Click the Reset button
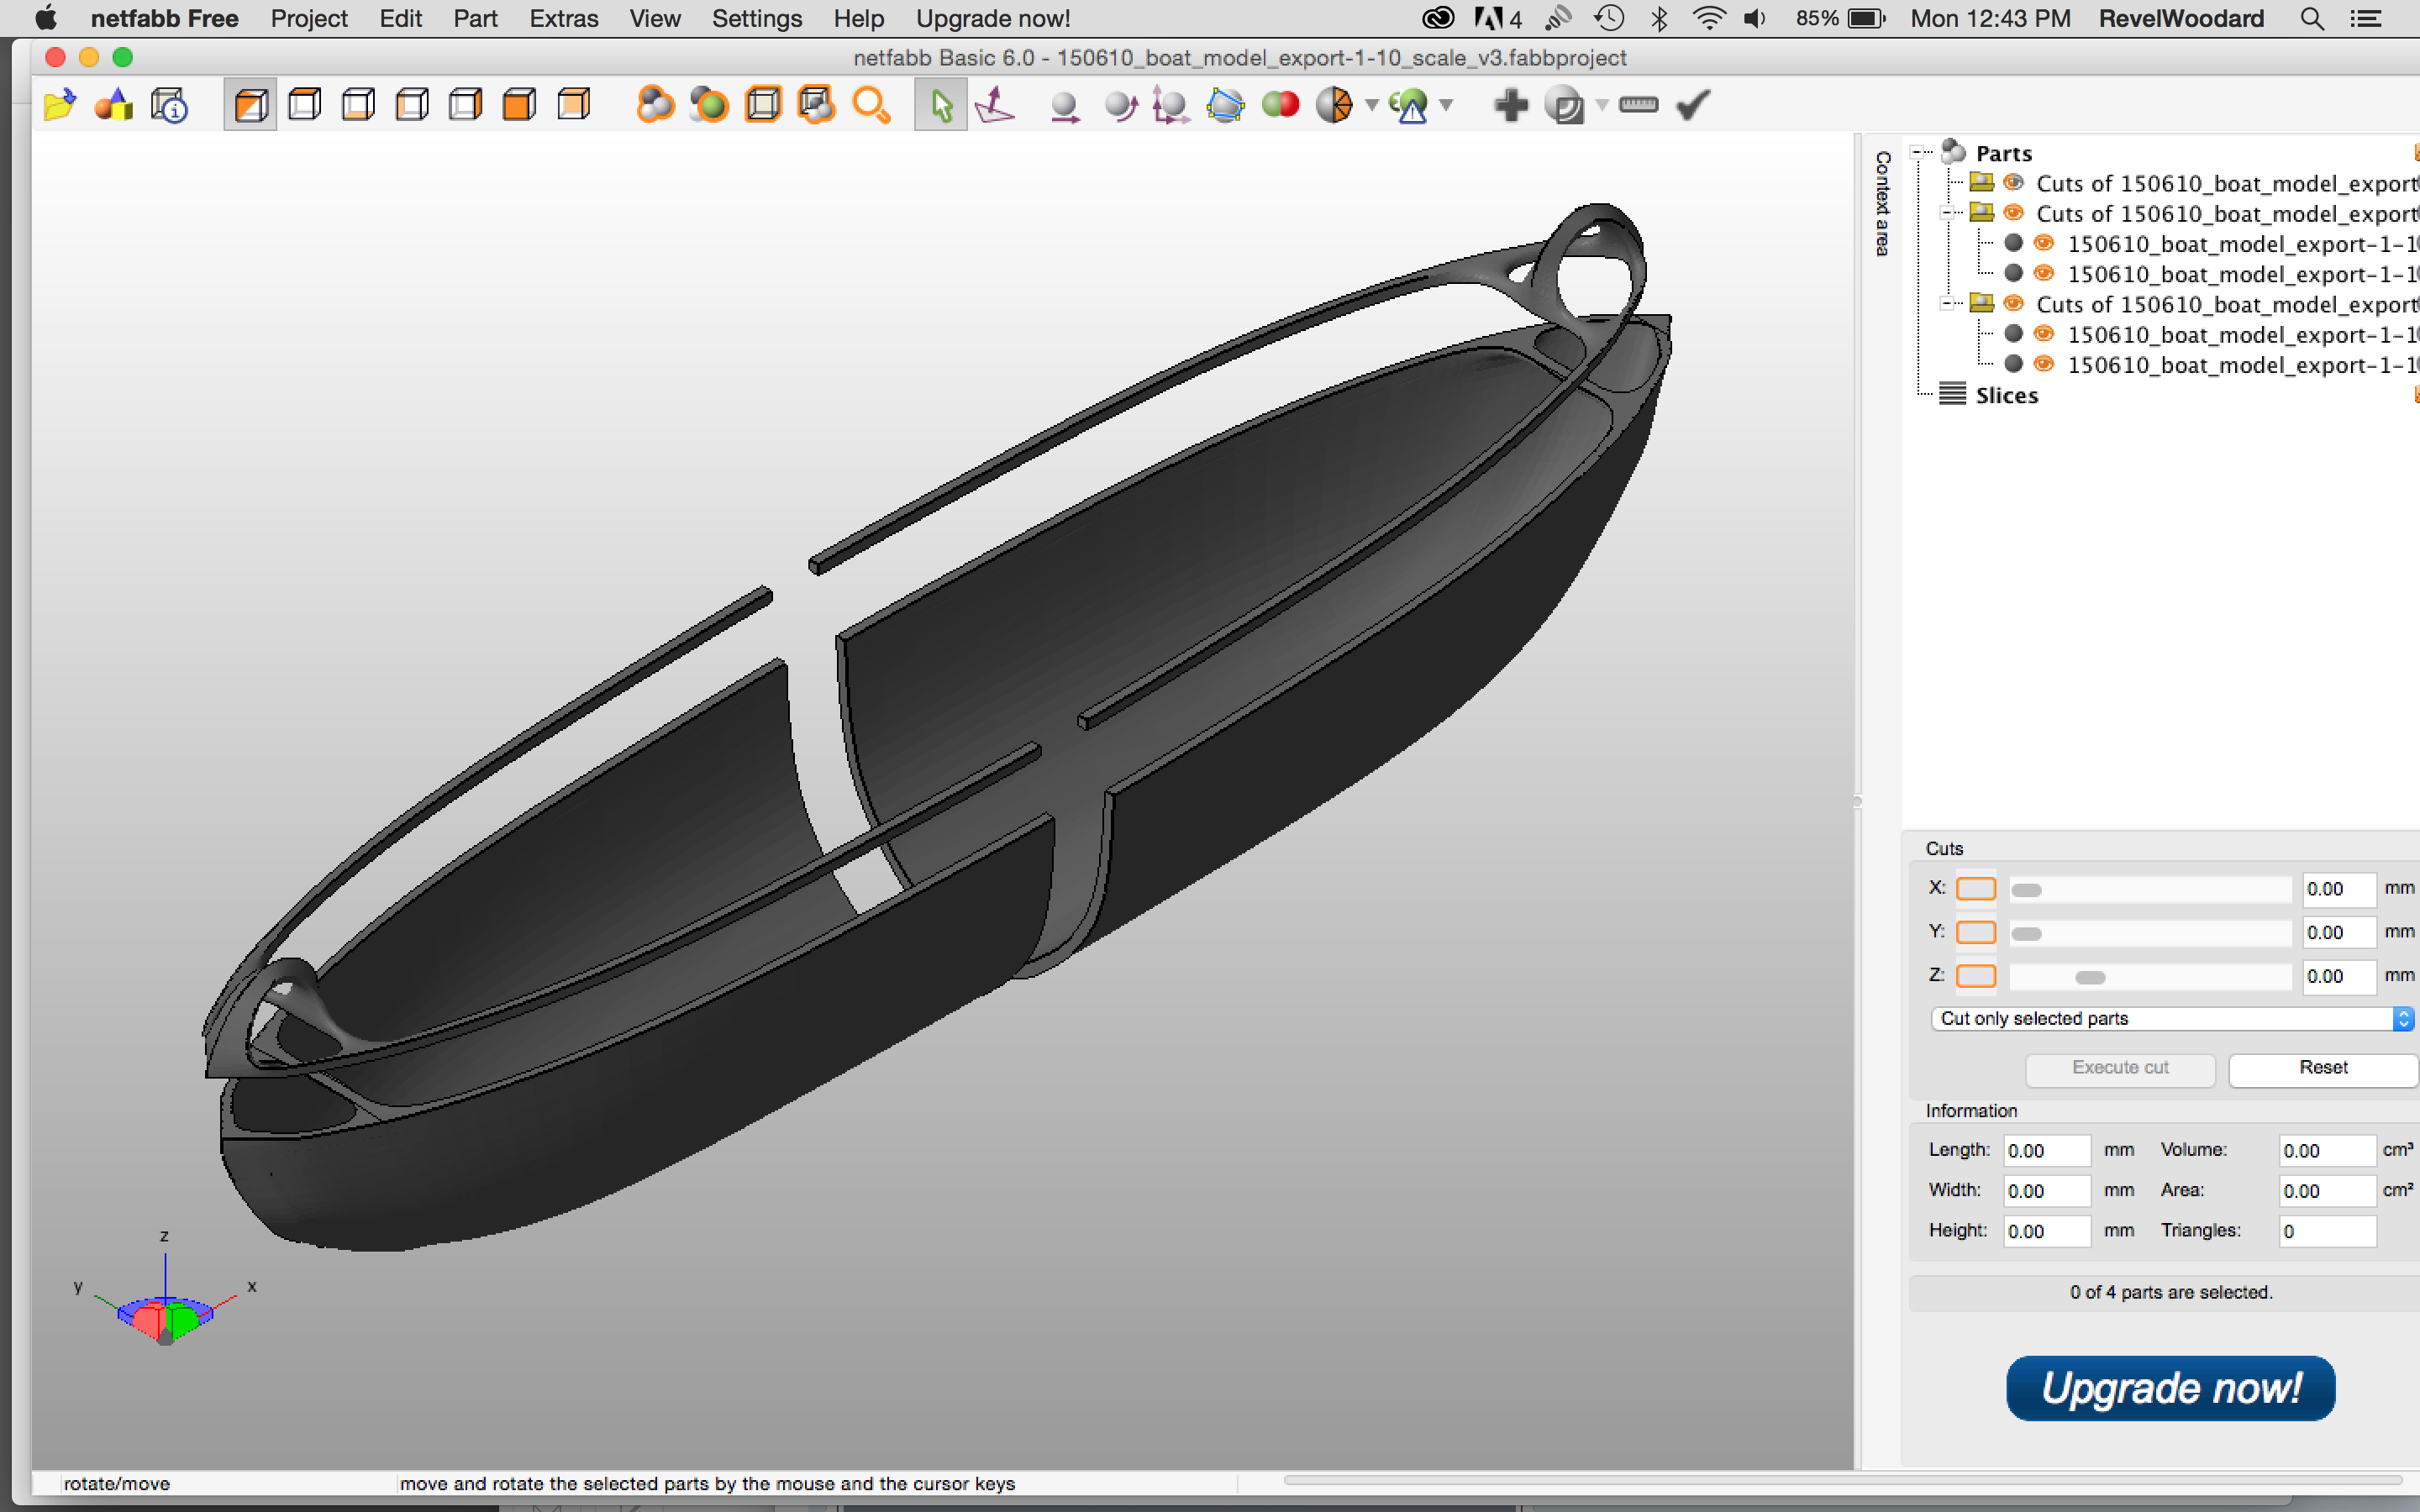Screen dimensions: 2420x1512 [2322, 1068]
